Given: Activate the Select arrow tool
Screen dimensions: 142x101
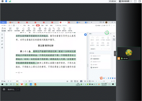Looking at the screenshot, I should [4, 31].
